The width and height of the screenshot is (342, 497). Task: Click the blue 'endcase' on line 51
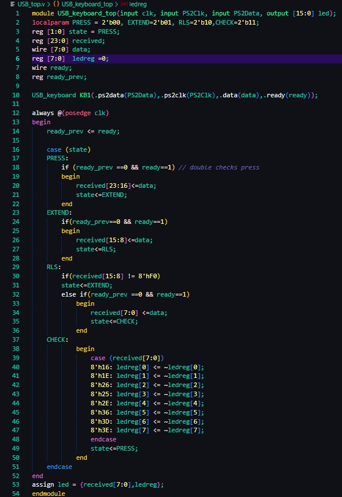click(59, 467)
